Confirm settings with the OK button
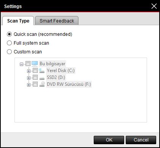160x148 pixels. click(109, 140)
